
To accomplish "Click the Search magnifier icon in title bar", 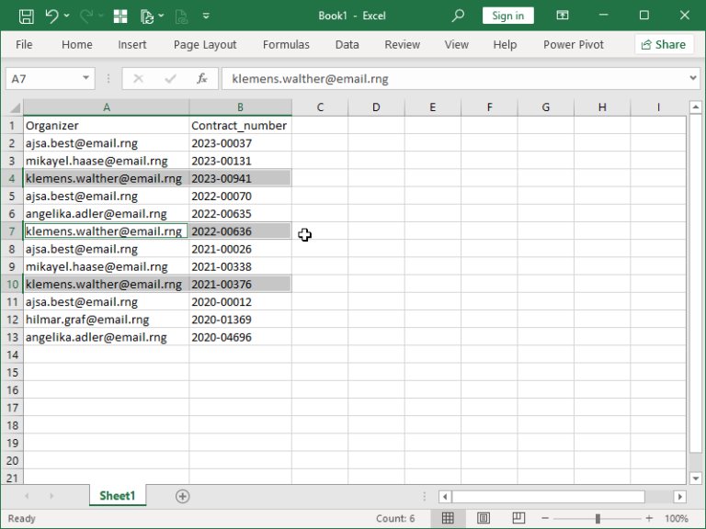I will (x=458, y=16).
